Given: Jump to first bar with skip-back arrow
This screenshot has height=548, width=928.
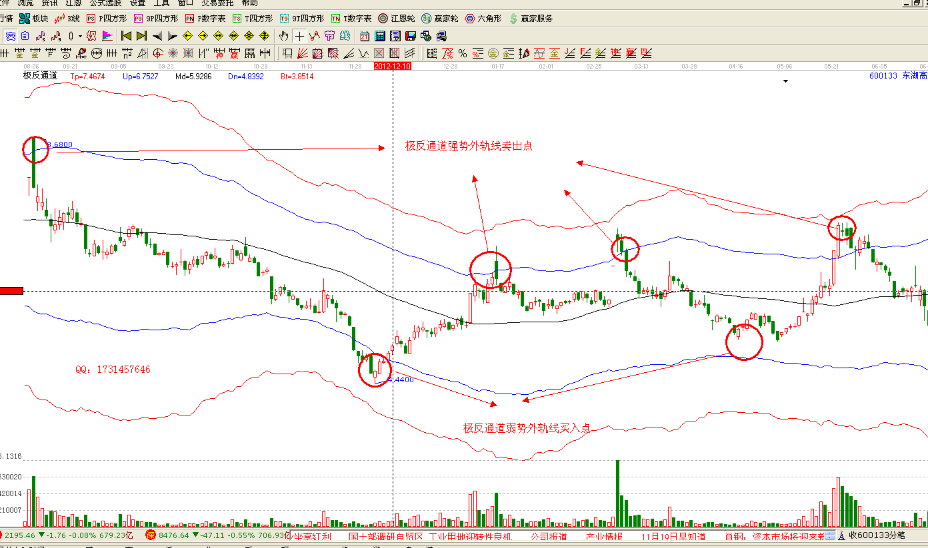Looking at the screenshot, I should click(126, 36).
